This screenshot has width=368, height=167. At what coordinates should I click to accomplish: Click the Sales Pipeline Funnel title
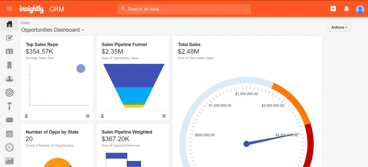124,44
